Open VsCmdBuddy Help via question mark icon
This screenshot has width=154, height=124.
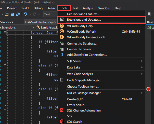61,26
